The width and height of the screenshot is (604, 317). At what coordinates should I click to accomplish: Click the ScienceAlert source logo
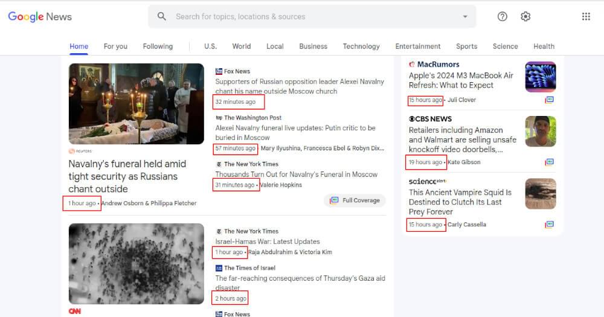(x=427, y=181)
